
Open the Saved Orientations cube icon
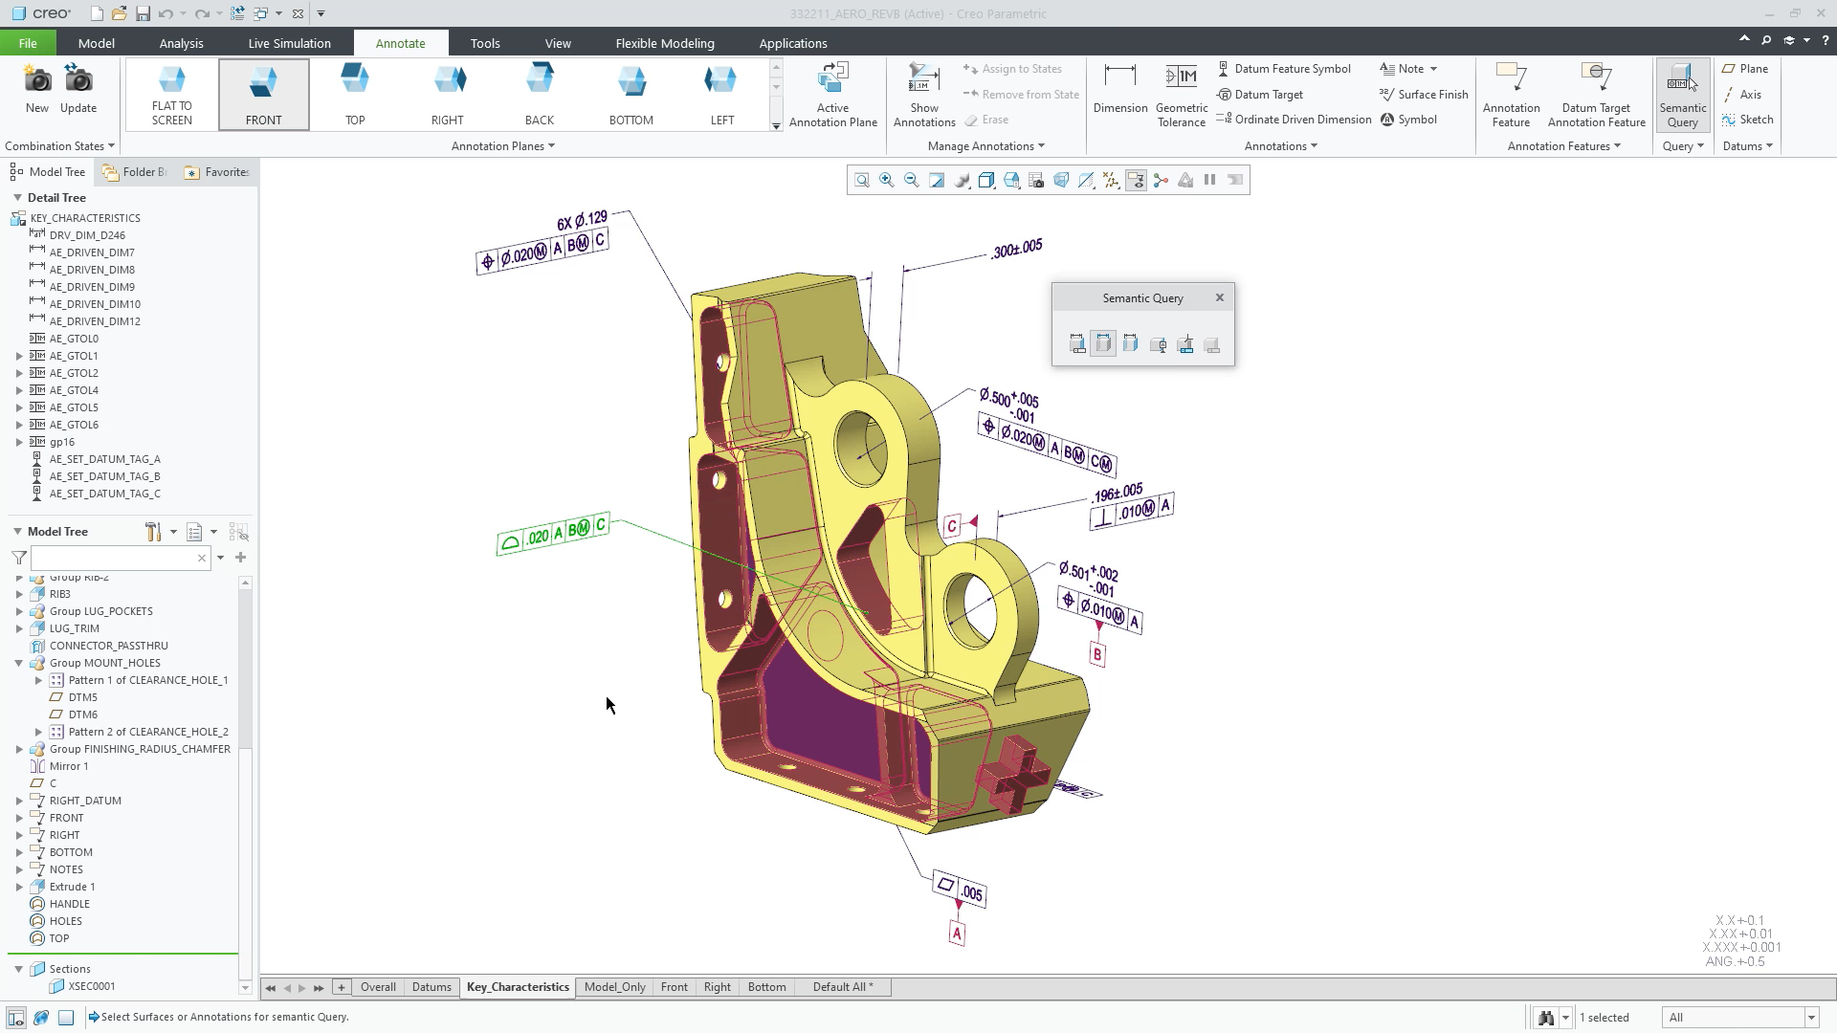coord(1011,180)
